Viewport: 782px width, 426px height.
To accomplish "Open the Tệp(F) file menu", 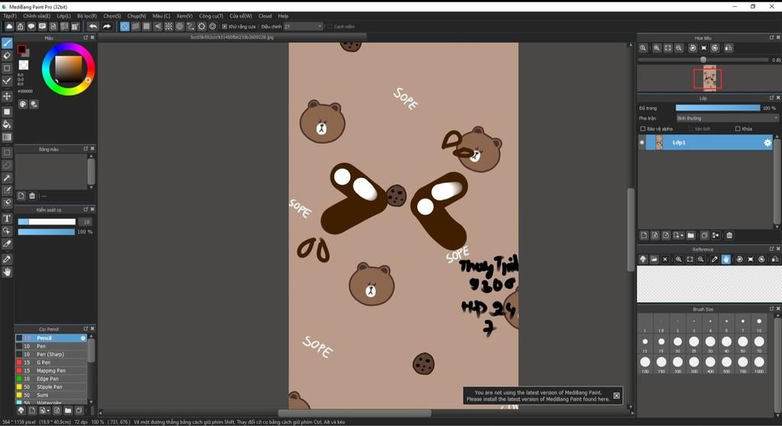I will click(x=10, y=16).
